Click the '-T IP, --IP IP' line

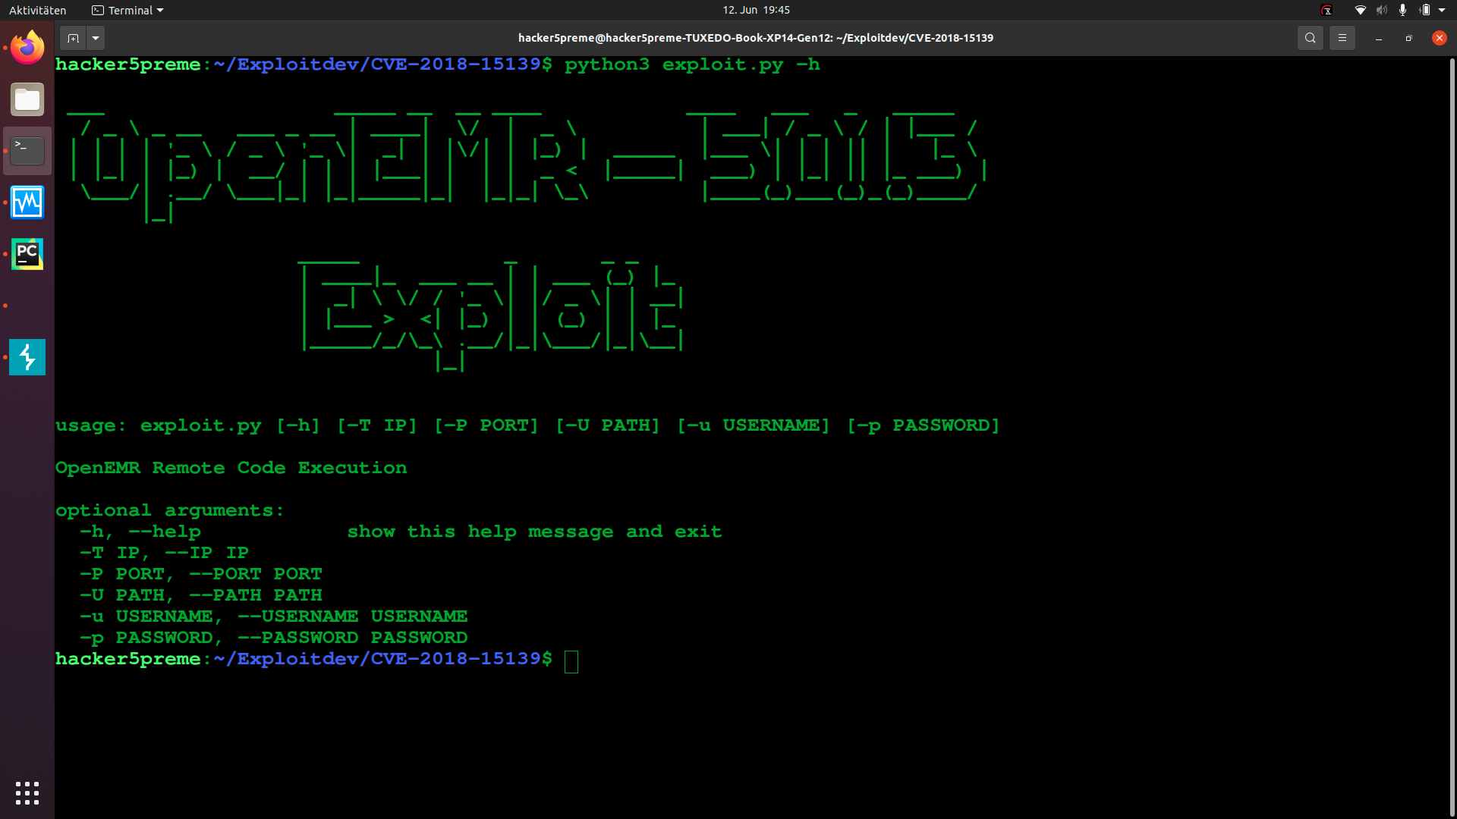pos(165,553)
